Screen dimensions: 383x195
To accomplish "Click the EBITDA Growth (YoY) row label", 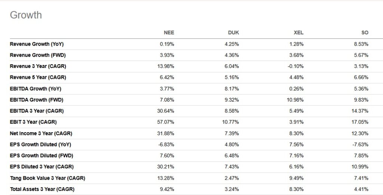I will tap(36, 89).
